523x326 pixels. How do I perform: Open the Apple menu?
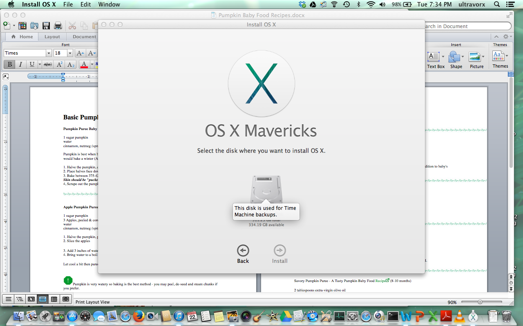point(11,4)
